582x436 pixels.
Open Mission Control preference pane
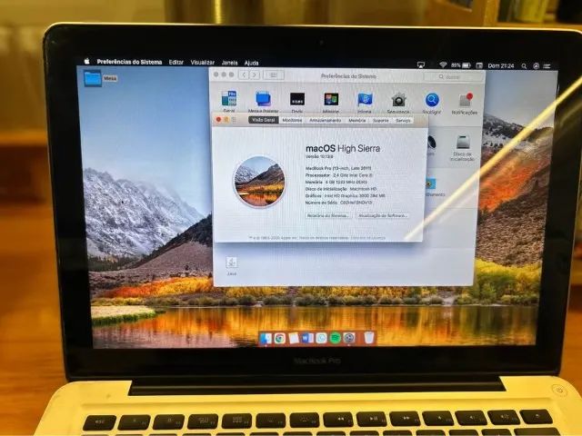(x=331, y=103)
